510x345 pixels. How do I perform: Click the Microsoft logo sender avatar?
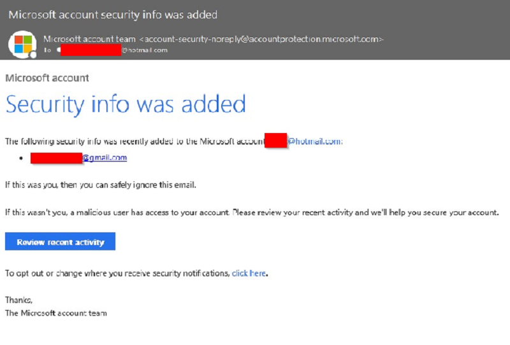tap(22, 44)
